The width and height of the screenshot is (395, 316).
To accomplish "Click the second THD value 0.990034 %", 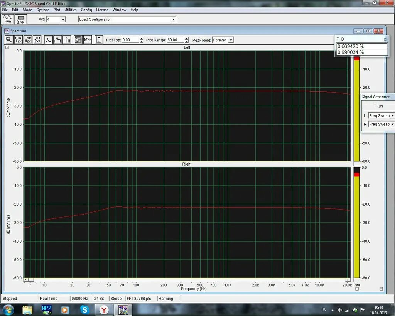I will pyautogui.click(x=362, y=52).
